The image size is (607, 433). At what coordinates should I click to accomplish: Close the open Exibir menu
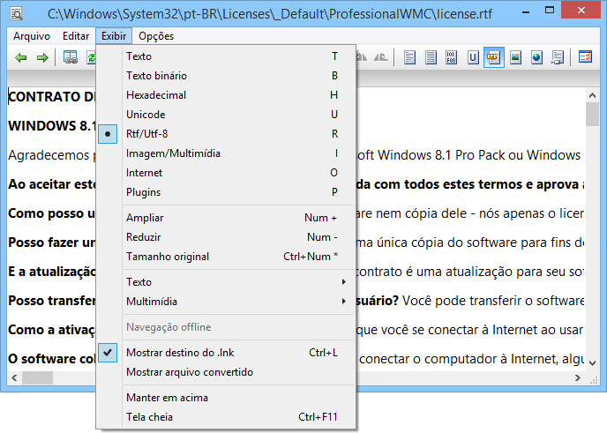114,36
